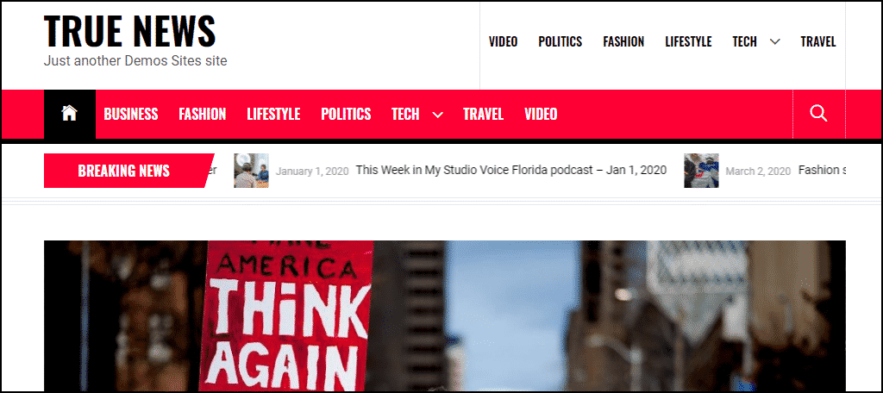Choose Politics in the top header menu
Image resolution: width=883 pixels, height=393 pixels.
point(560,41)
